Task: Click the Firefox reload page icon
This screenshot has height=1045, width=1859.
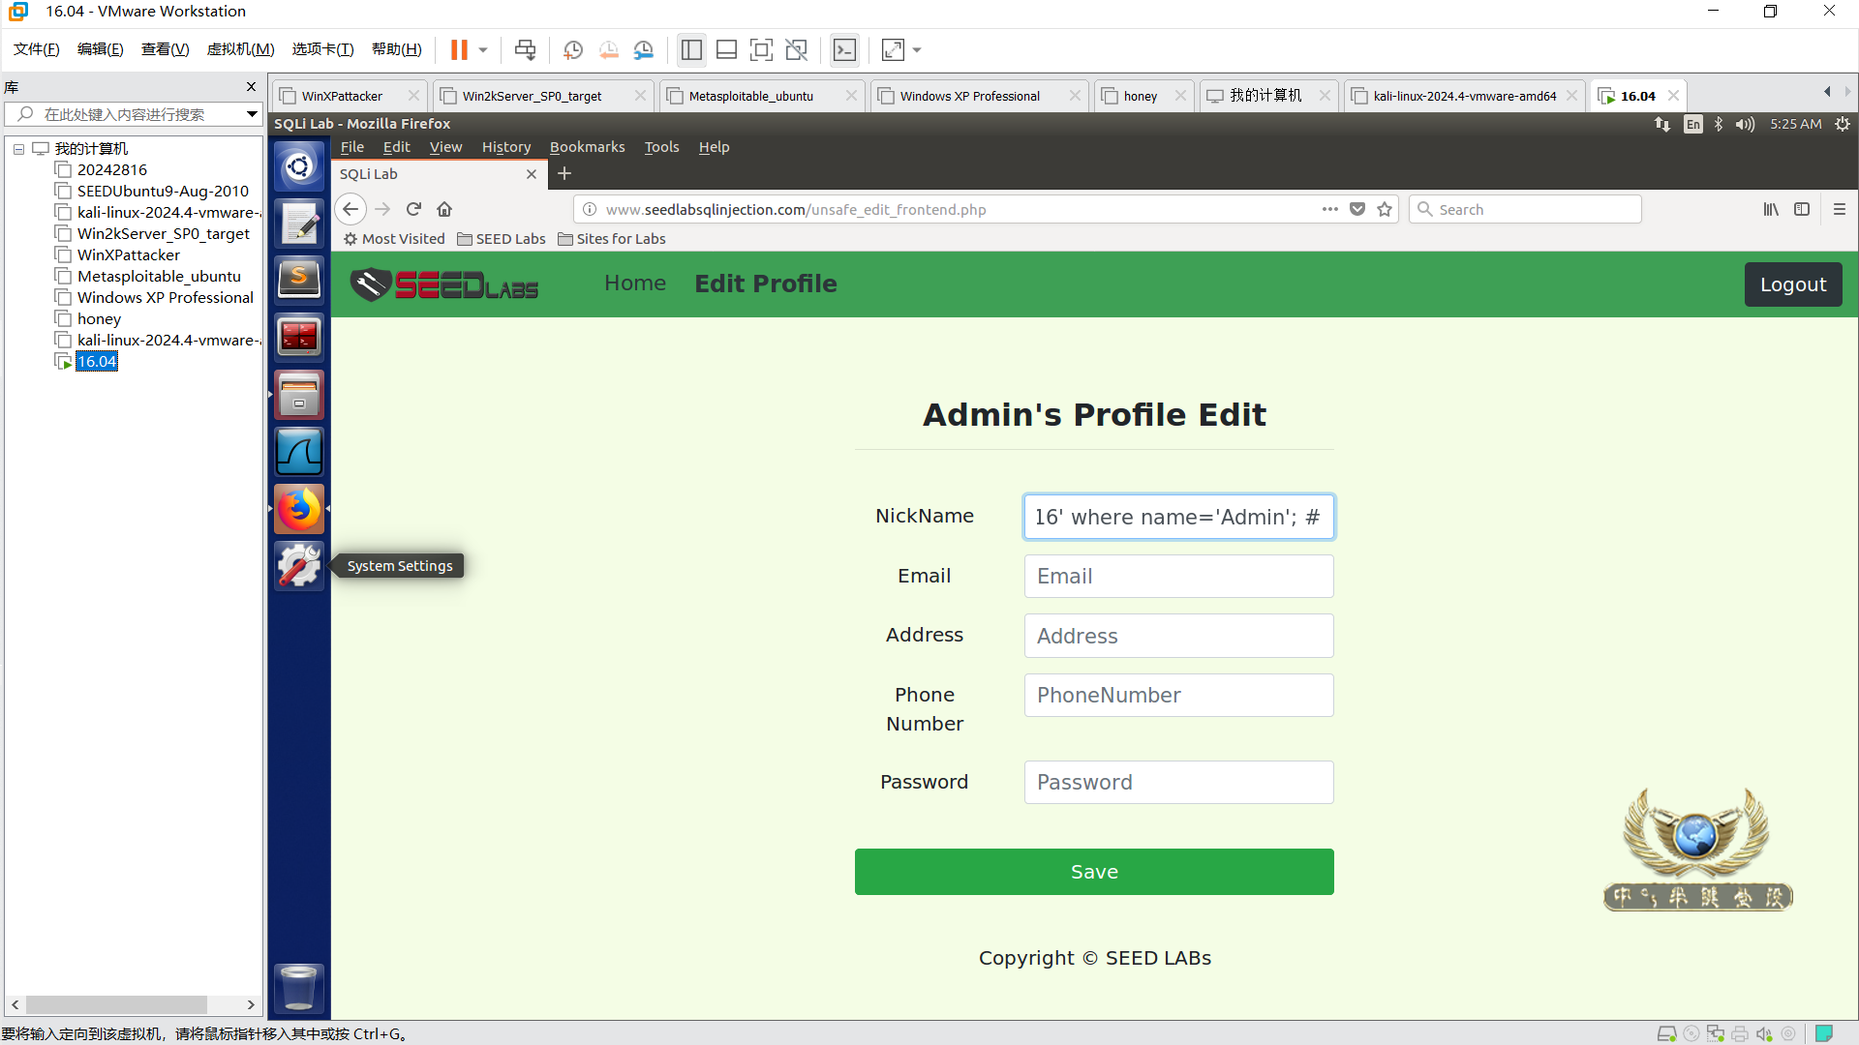Action: click(x=413, y=209)
